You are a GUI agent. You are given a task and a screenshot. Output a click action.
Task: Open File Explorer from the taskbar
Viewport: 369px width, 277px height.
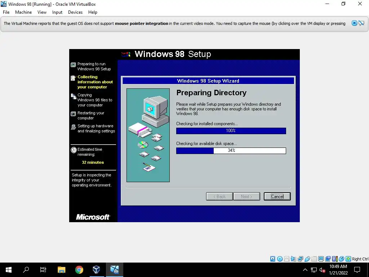pyautogui.click(x=61, y=270)
